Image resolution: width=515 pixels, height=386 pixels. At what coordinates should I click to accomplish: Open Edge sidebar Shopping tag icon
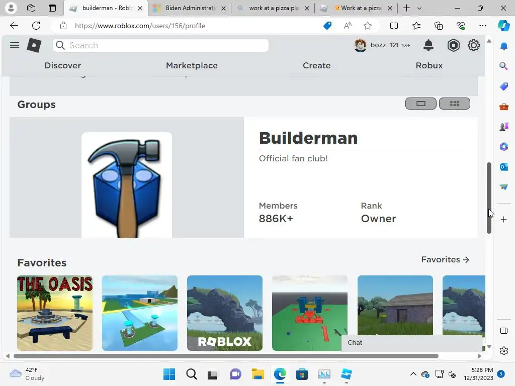[503, 86]
